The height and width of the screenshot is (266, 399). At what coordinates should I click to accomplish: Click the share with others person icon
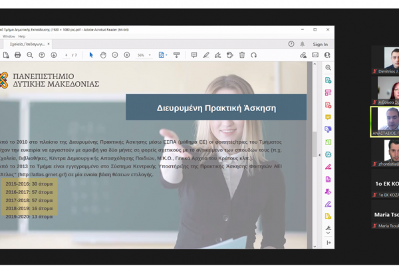pyautogui.click(x=327, y=55)
